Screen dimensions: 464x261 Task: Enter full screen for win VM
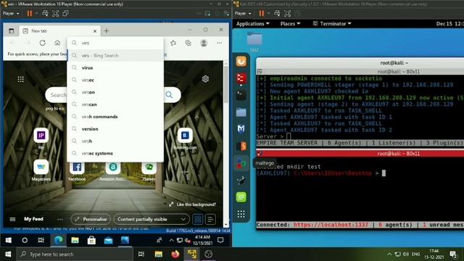click(x=55, y=13)
